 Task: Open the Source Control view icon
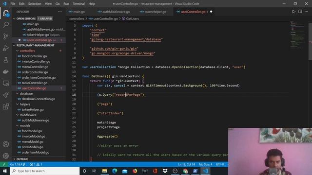coord(6,36)
